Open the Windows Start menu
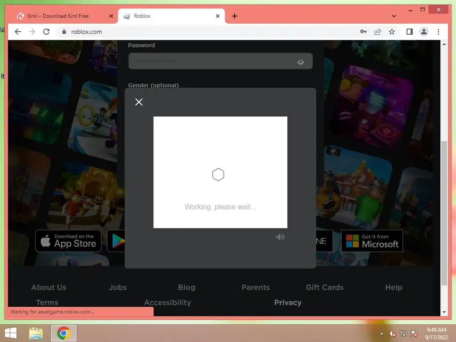The width and height of the screenshot is (456, 342). [x=11, y=333]
